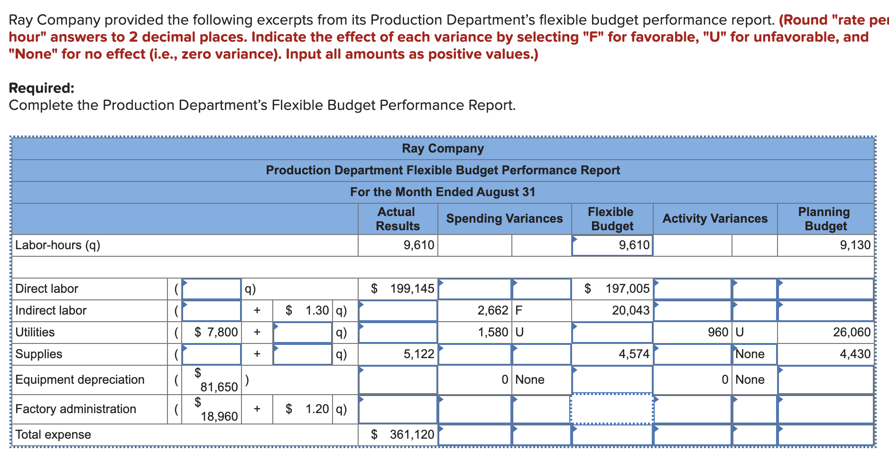
Task: Click Direct labor activity variance amount field
Action: tap(692, 289)
